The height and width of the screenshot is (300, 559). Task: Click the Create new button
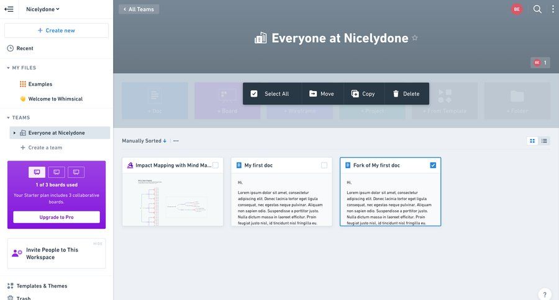coord(57,30)
